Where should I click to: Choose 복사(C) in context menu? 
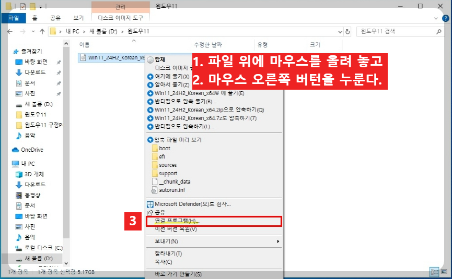coord(163,262)
